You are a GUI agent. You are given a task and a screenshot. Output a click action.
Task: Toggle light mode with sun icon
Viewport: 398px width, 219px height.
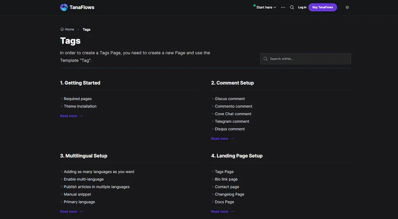point(347,7)
